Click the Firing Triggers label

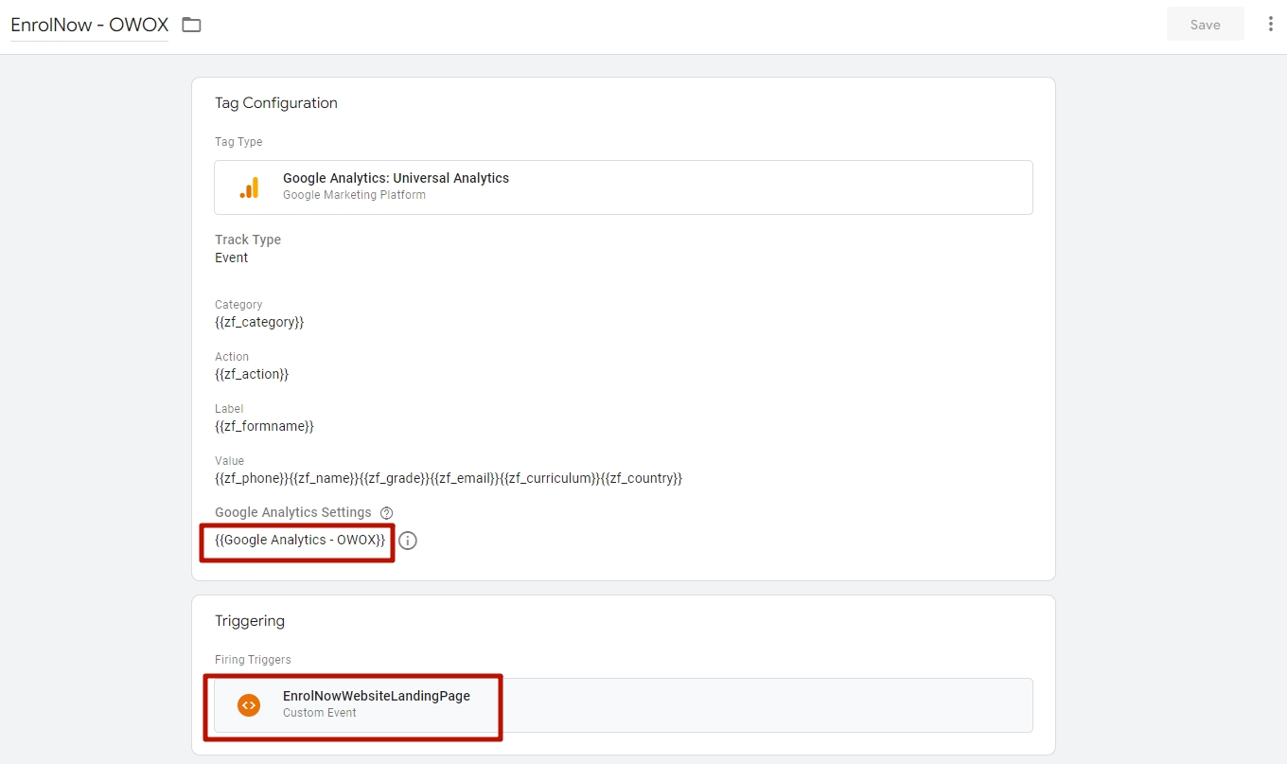tap(253, 660)
